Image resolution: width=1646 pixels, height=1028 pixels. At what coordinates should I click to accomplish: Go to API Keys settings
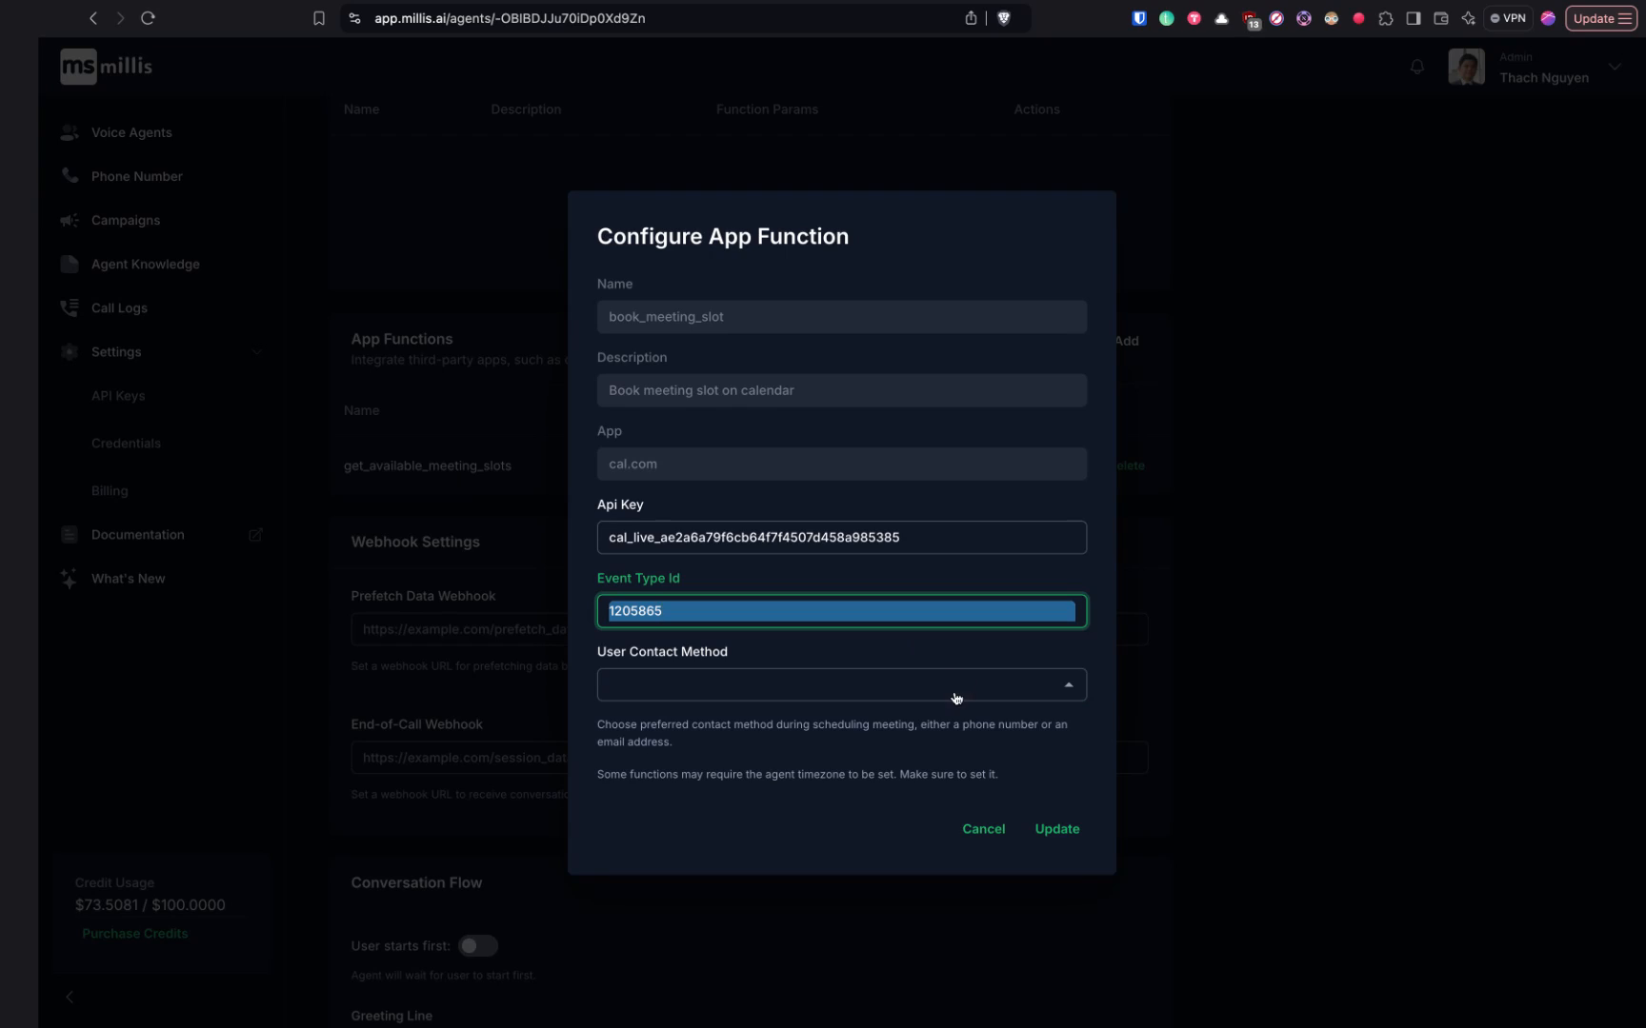(117, 395)
